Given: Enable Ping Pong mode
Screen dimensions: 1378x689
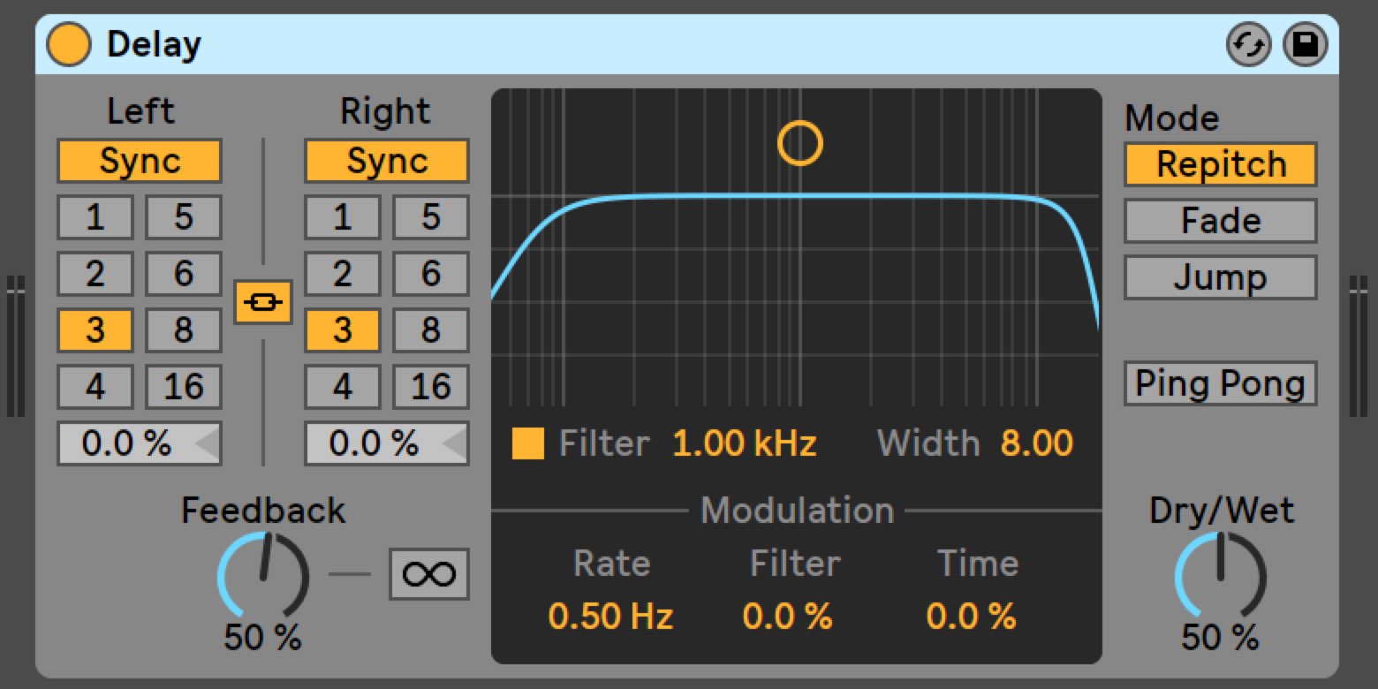Looking at the screenshot, I should pyautogui.click(x=1221, y=384).
